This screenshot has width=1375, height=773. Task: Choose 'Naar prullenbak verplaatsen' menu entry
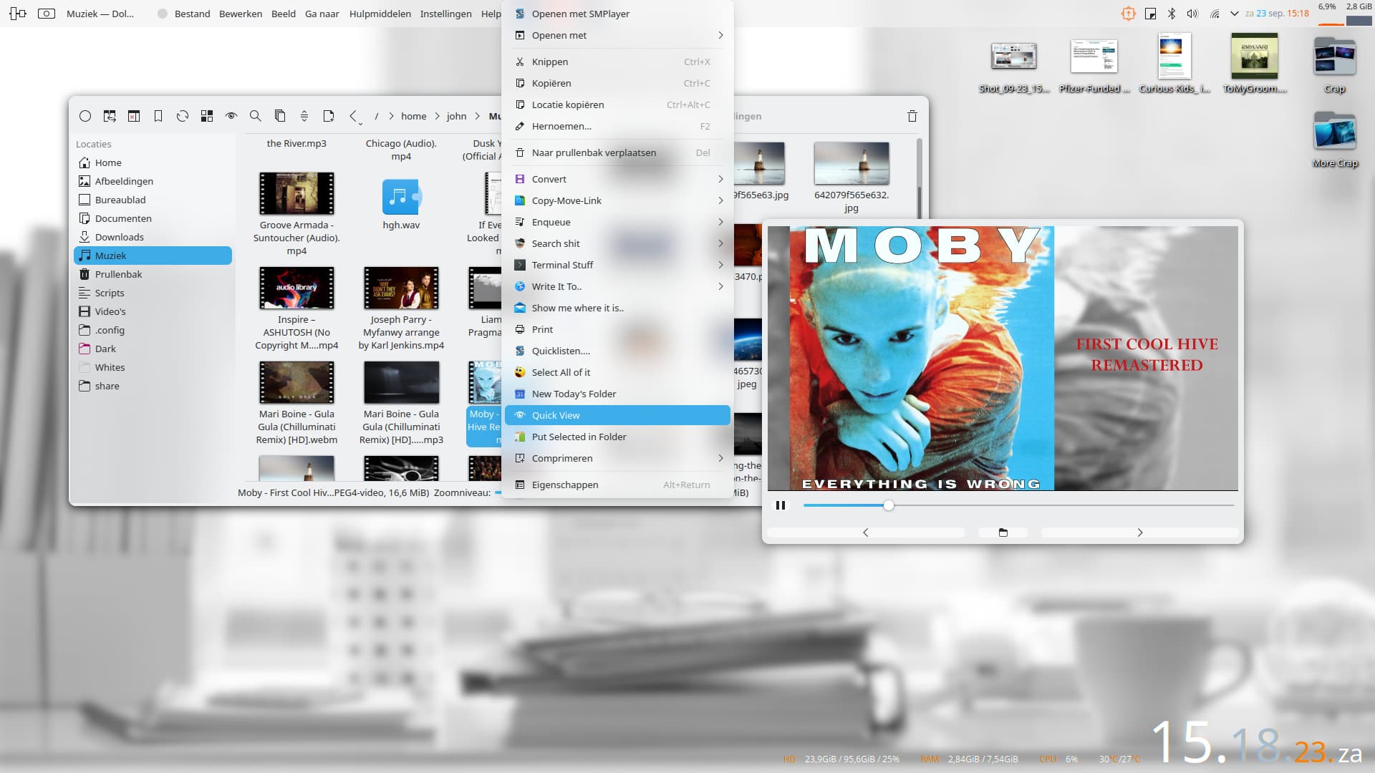click(x=617, y=152)
